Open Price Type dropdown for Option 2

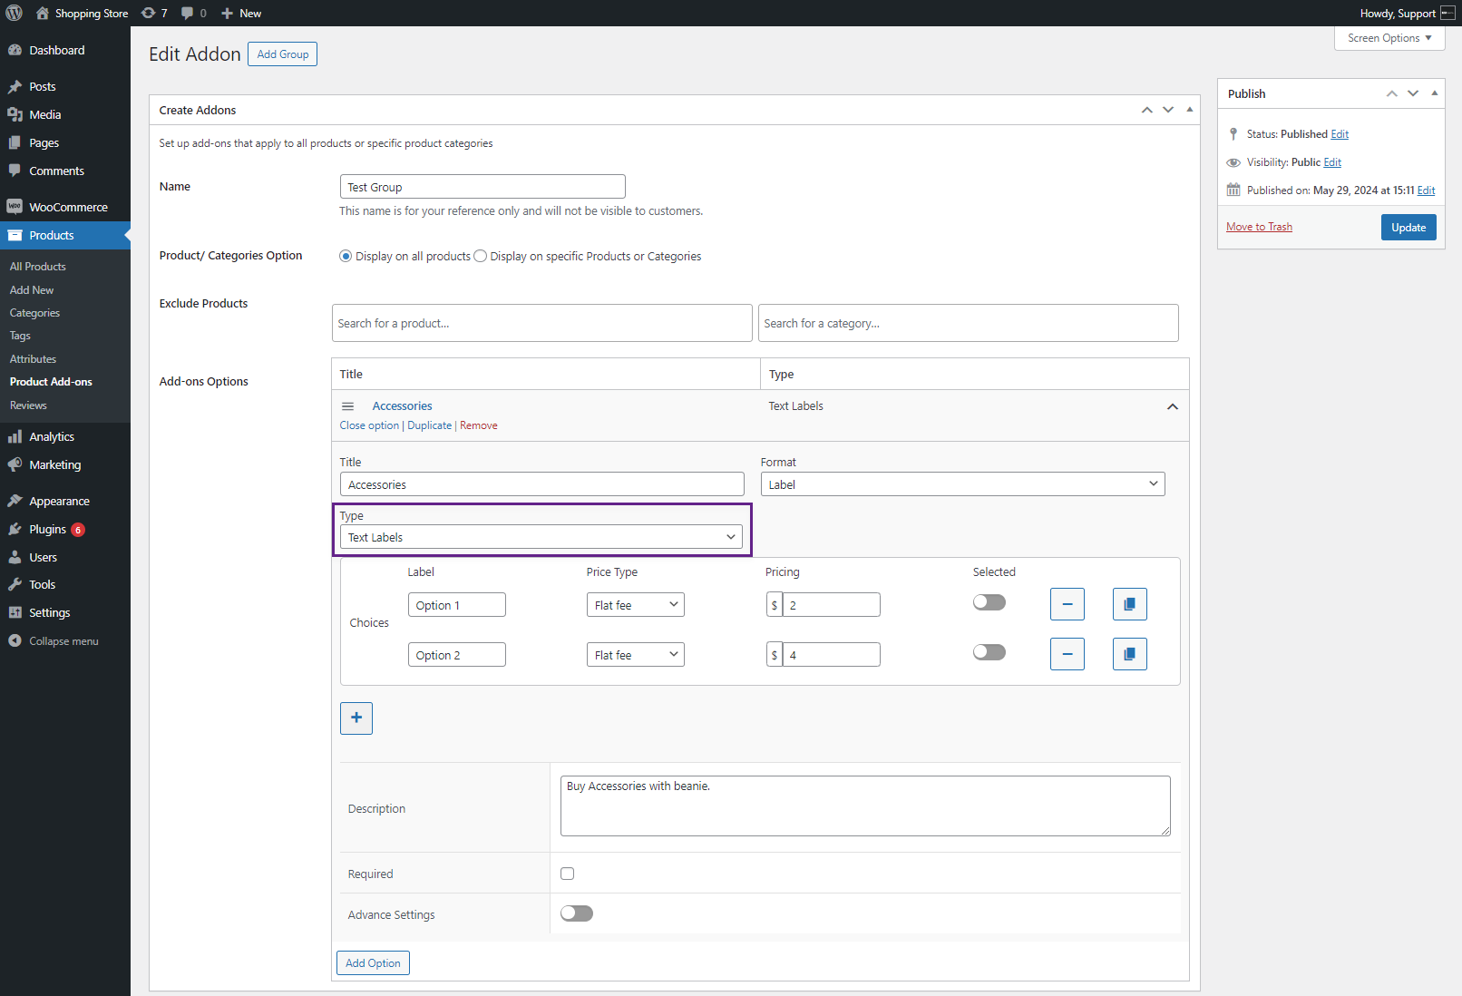635,655
